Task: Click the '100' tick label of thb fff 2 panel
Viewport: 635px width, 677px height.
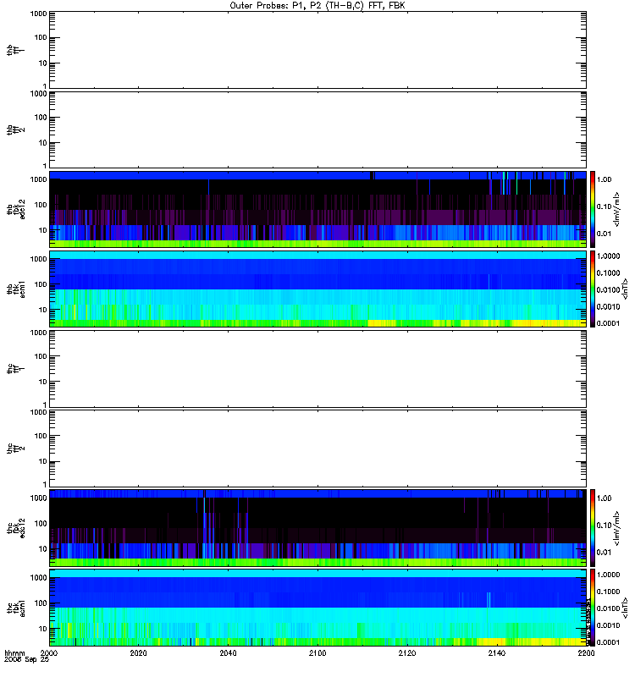Action: tap(41, 118)
